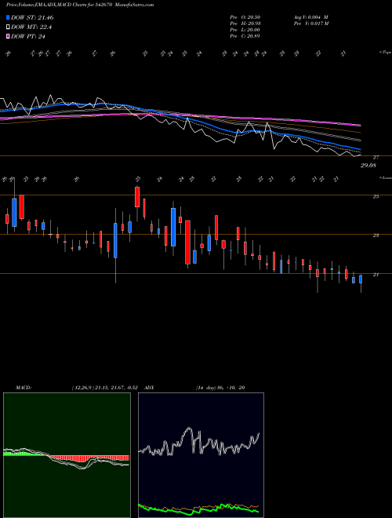Click the magenta DOW PT legend swatch
Image resolution: width=392 pixels, height=518 pixels.
pyautogui.click(x=8, y=36)
